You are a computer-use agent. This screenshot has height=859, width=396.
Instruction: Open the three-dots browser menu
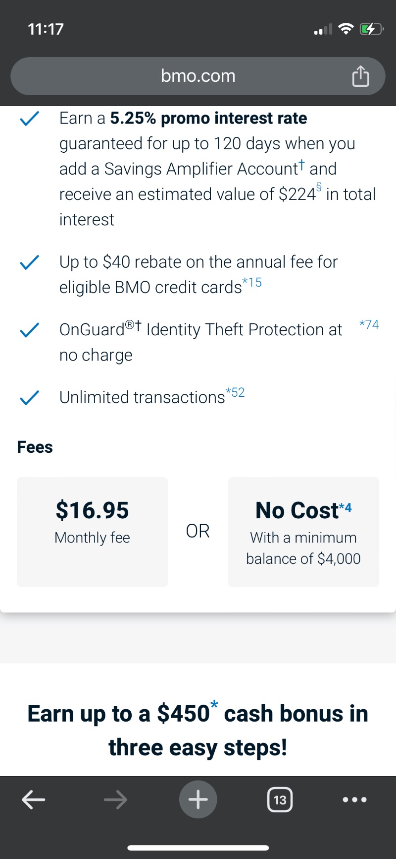pos(355,799)
